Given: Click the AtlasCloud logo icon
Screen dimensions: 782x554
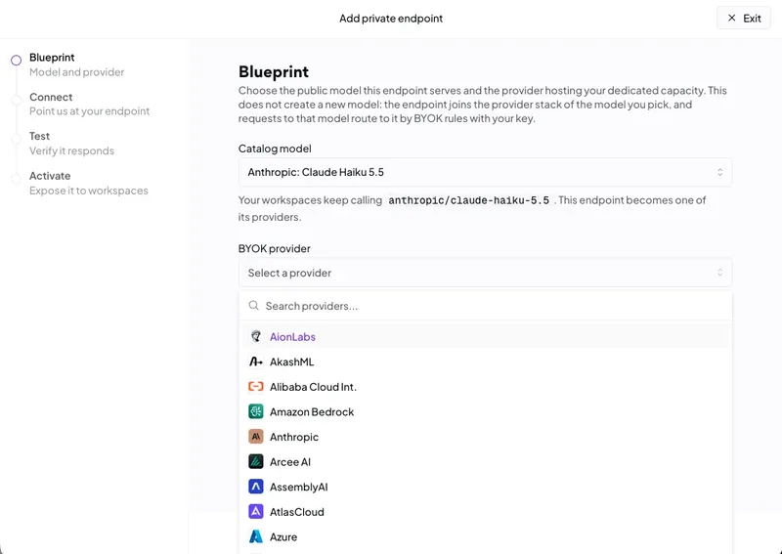Looking at the screenshot, I should coord(256,512).
